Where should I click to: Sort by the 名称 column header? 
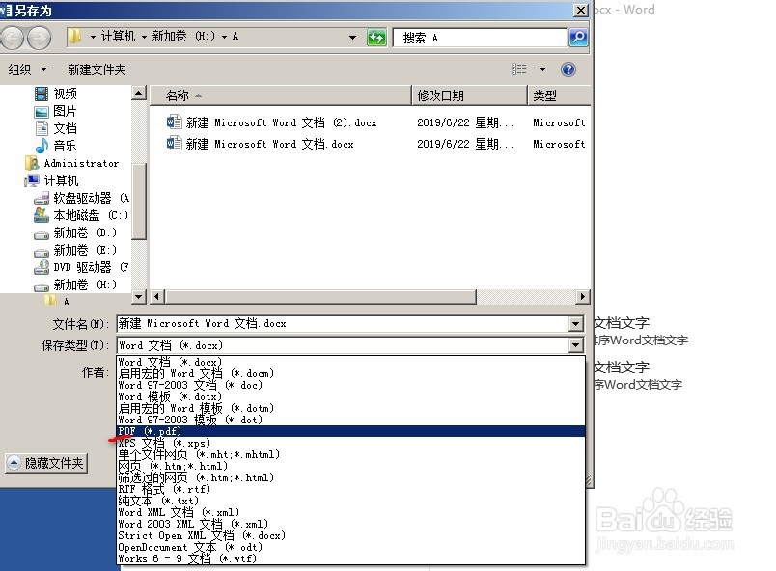point(281,95)
